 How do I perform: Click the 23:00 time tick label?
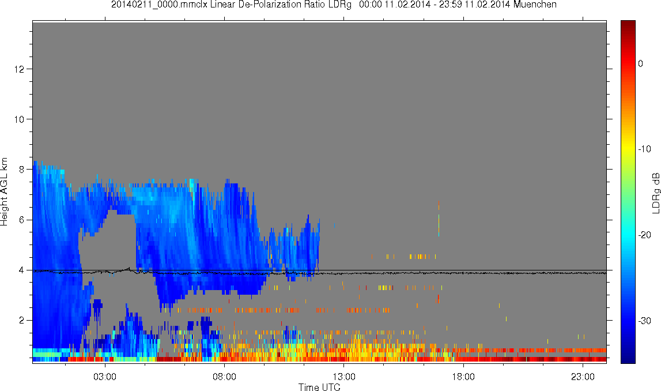pos(583,377)
